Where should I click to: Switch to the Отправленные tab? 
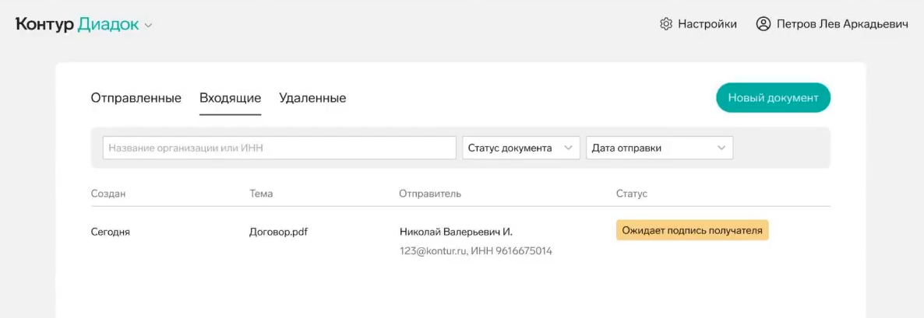coord(136,98)
